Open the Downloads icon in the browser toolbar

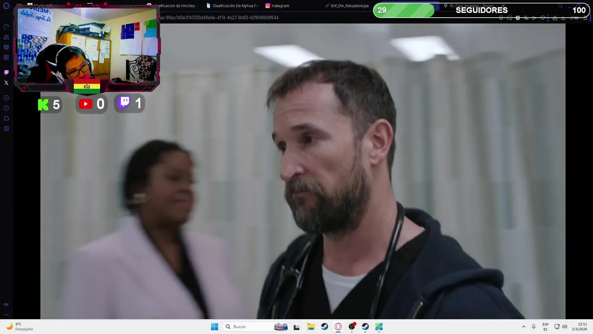click(x=563, y=18)
